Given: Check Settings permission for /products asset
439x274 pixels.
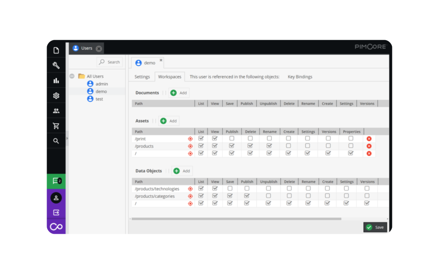Looking at the screenshot, I should tap(307, 146).
